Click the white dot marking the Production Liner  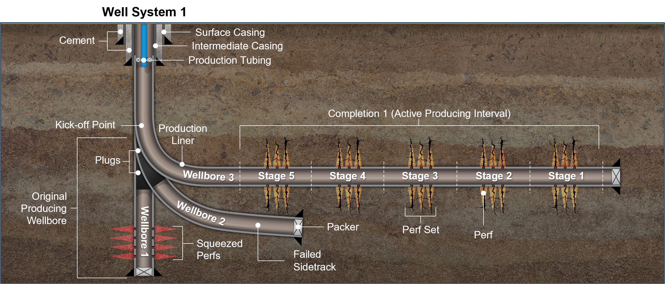tap(182, 164)
